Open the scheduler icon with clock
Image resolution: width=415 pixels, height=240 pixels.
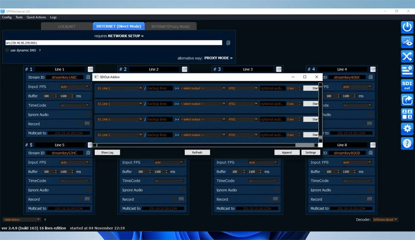point(407,71)
